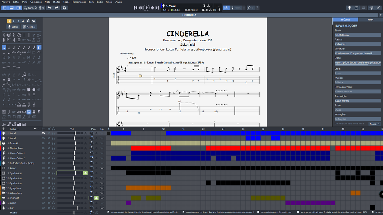Click the Título field CINDERELLA
Screen dimensions: 383x215
tap(357, 35)
